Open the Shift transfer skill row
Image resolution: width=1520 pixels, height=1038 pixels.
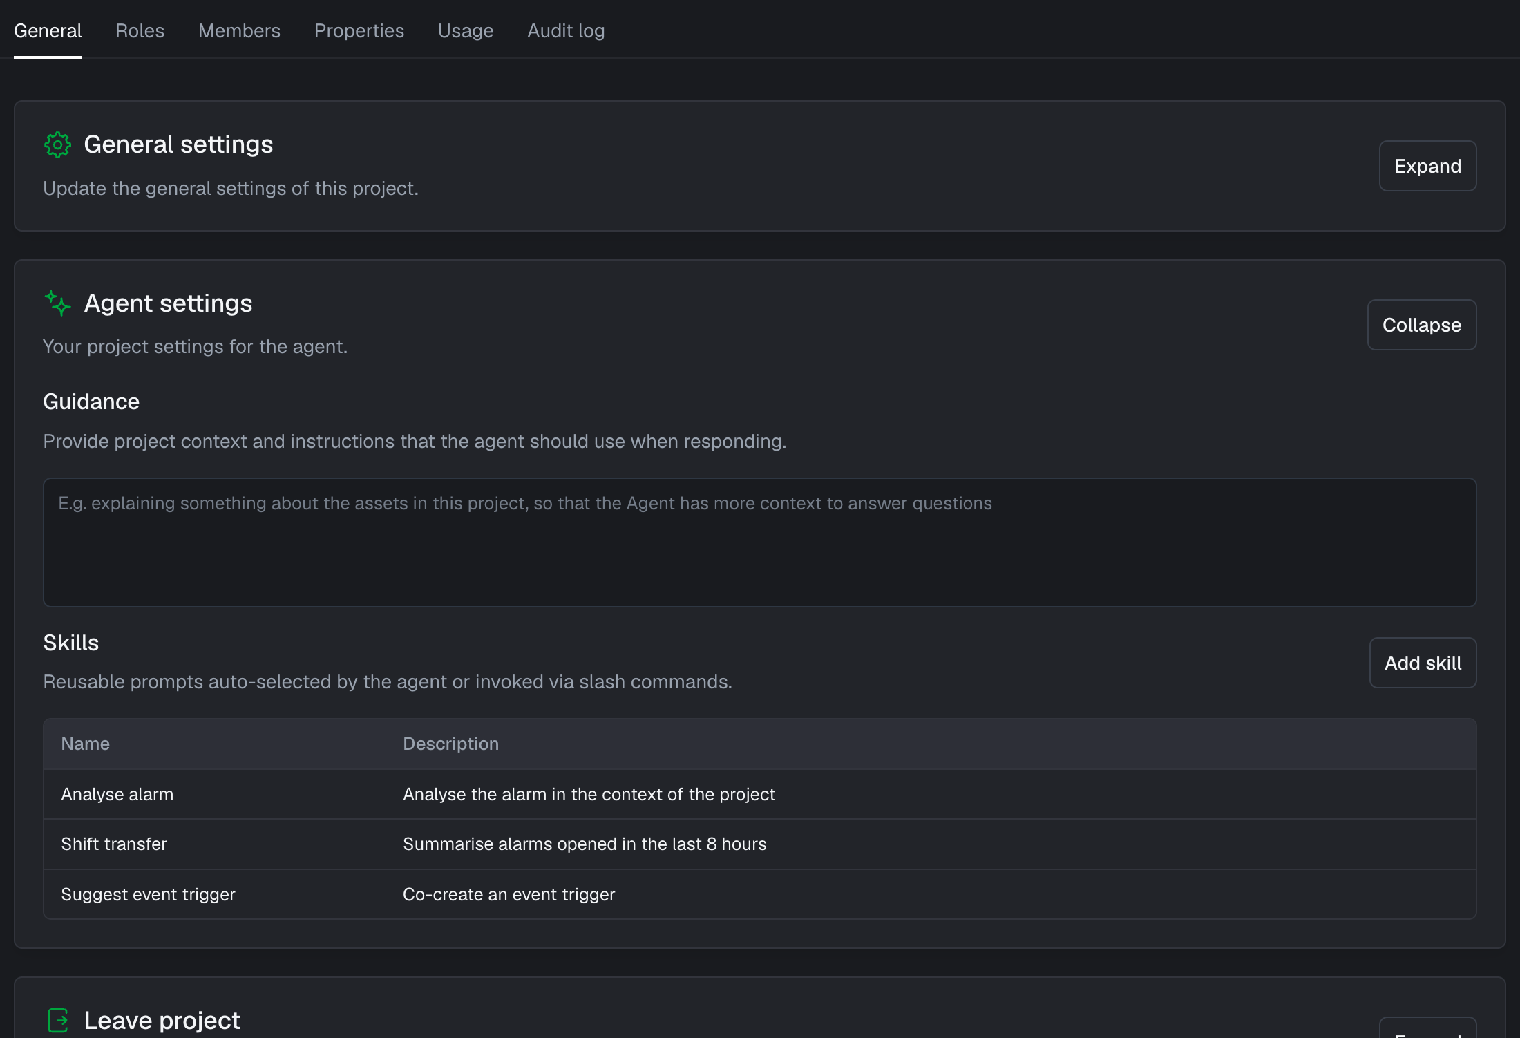pos(759,844)
